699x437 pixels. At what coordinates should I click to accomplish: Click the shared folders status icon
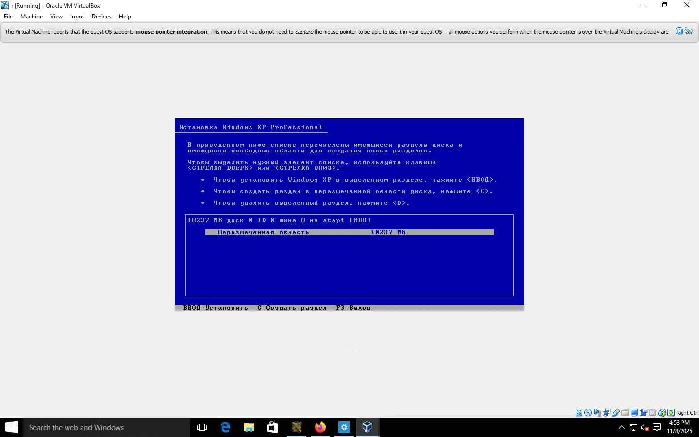coord(625,413)
